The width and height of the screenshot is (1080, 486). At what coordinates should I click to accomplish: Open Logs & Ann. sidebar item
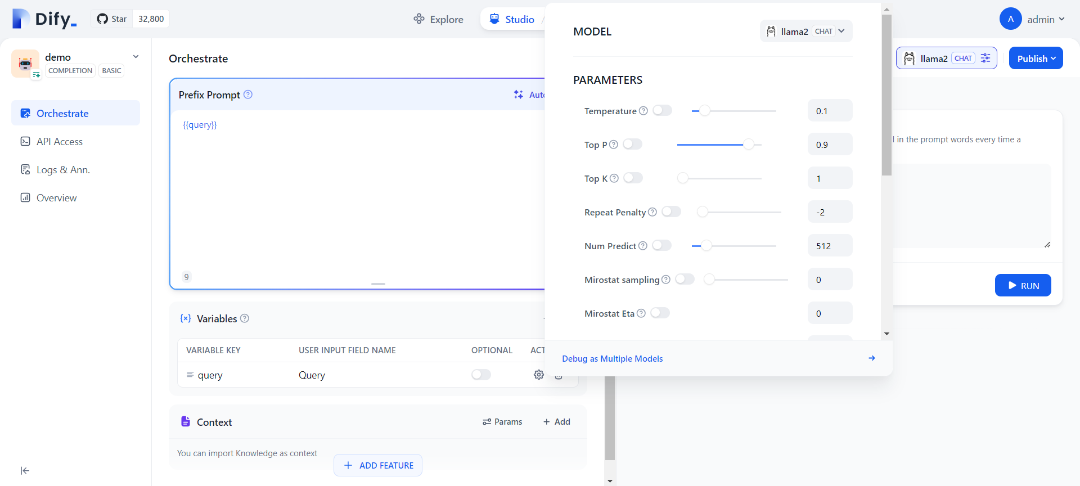tap(63, 170)
